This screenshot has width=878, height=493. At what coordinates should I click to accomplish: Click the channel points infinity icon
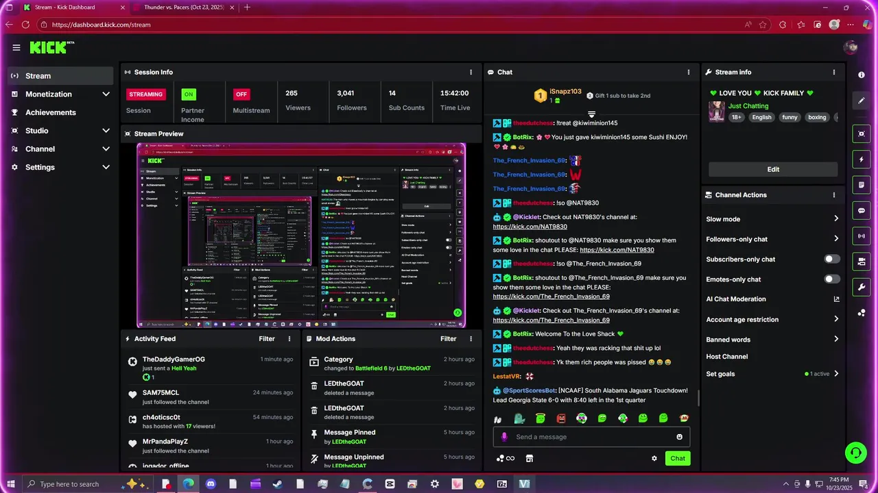coord(506,459)
